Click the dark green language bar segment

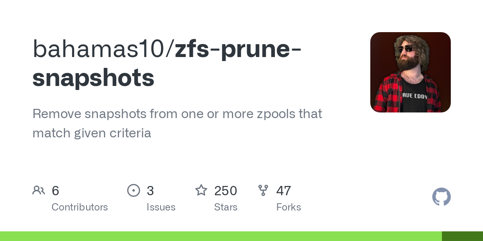click(462, 236)
